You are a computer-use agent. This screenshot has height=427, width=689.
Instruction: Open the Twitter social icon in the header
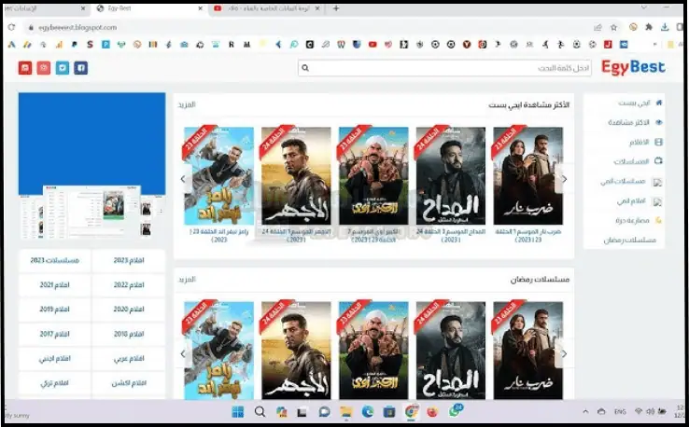(x=63, y=67)
